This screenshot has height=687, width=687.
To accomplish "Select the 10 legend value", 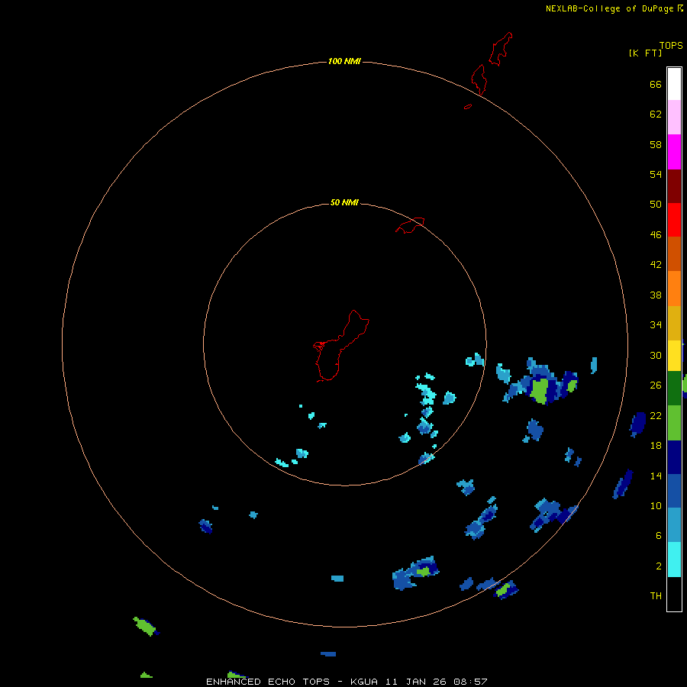I will [656, 505].
